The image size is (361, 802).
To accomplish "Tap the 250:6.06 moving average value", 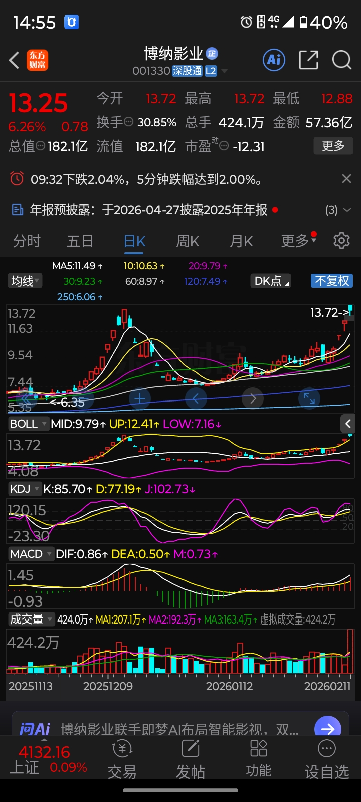I will click(x=80, y=297).
